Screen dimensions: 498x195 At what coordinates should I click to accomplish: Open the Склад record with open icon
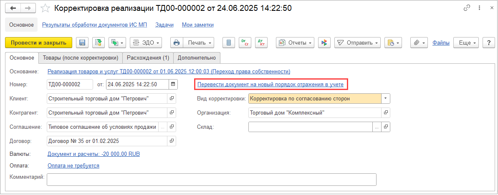pyautogui.click(x=386, y=127)
